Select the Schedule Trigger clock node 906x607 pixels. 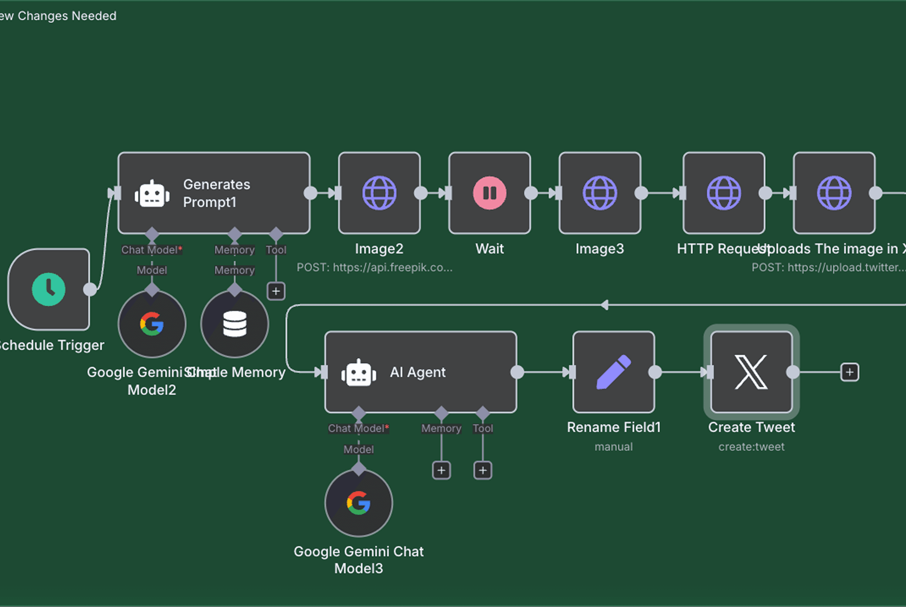coord(48,289)
